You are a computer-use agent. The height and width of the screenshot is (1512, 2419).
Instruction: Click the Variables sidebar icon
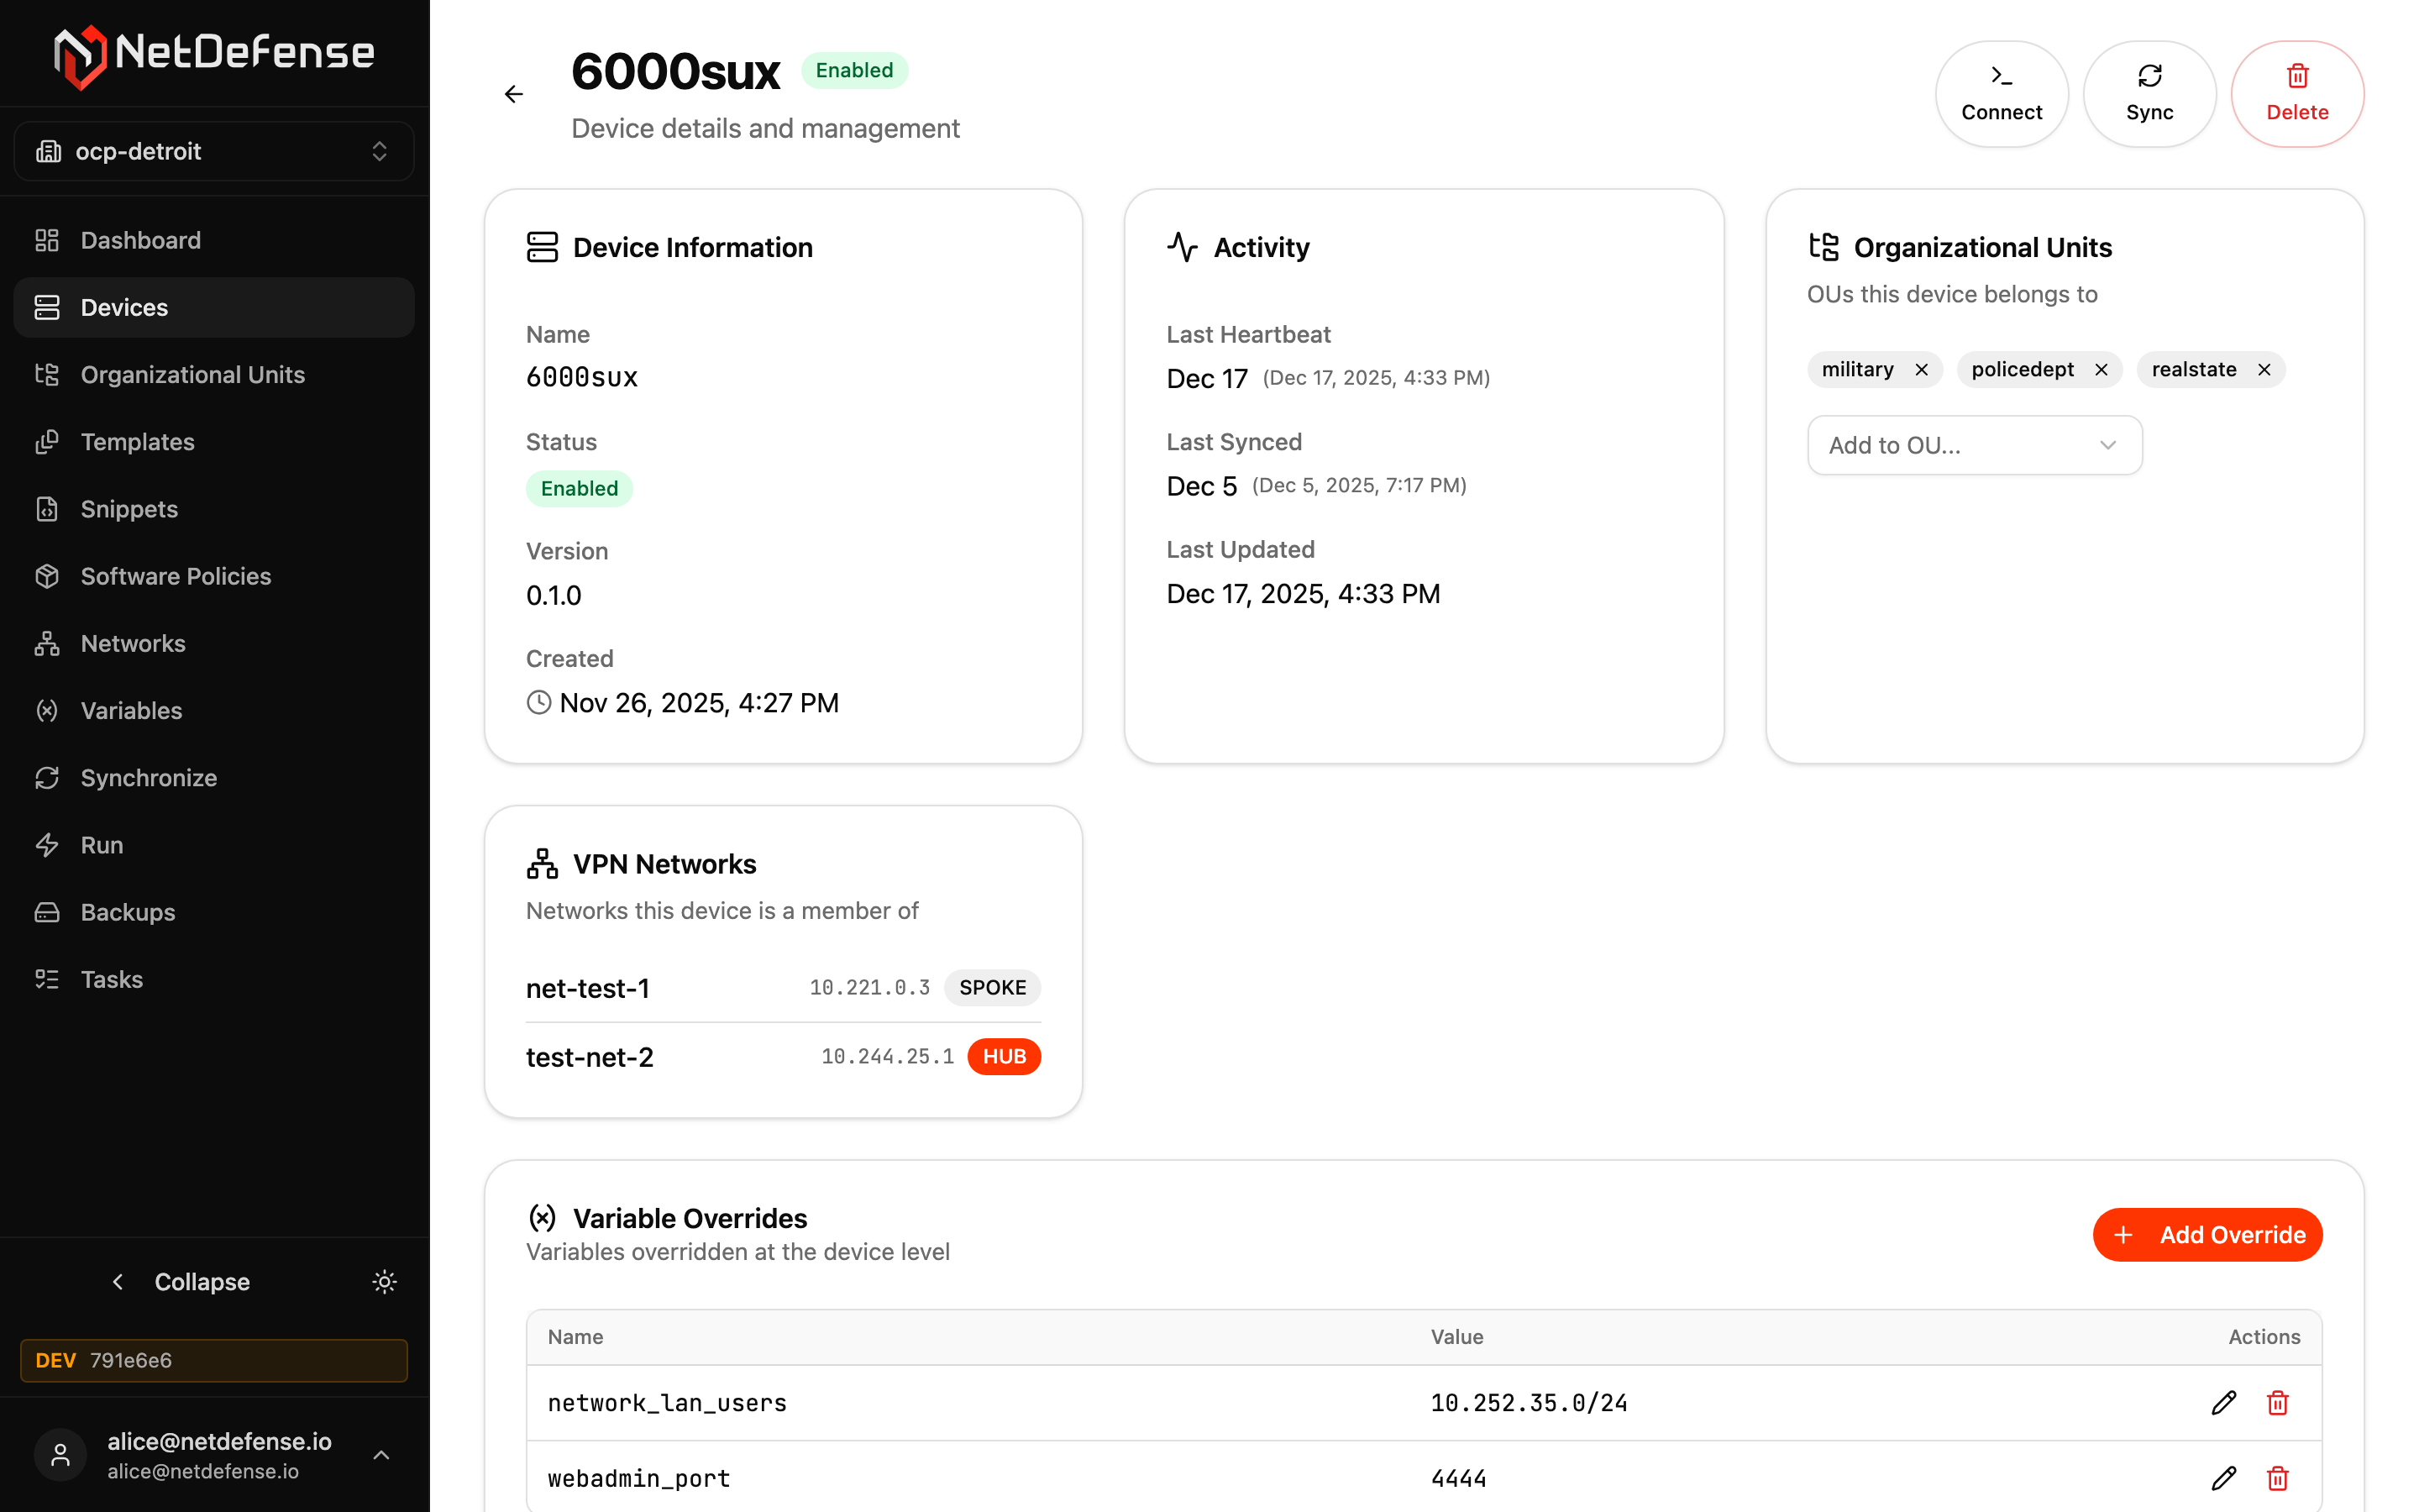point(47,710)
